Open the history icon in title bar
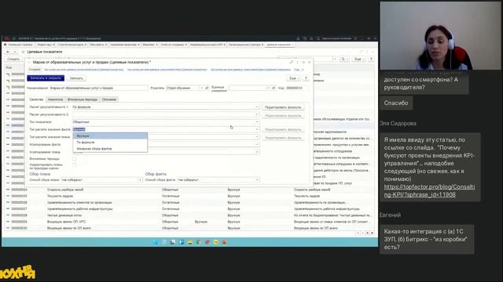This screenshot has width=503, height=282. (305, 38)
